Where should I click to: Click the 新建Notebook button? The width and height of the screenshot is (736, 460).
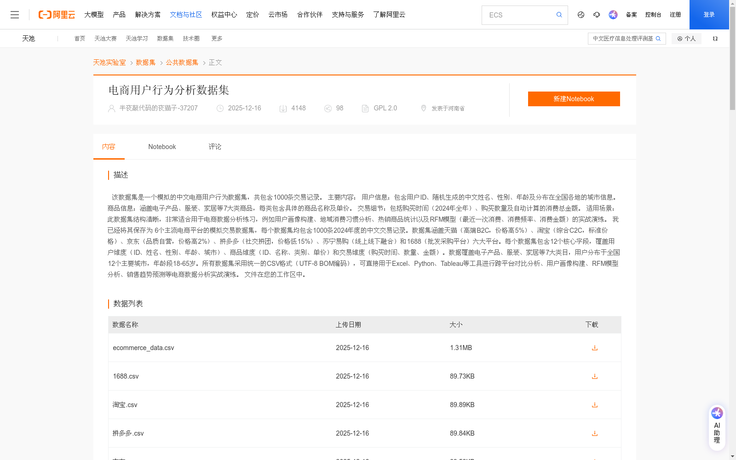click(x=574, y=99)
